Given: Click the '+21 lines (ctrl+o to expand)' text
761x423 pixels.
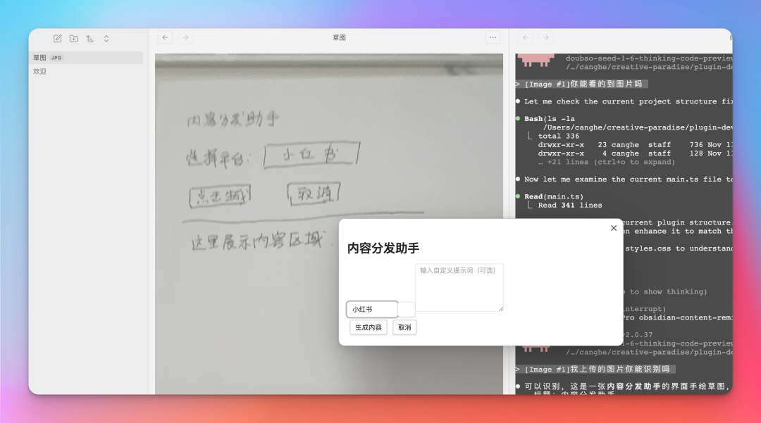Looking at the screenshot, I should pyautogui.click(x=606, y=162).
